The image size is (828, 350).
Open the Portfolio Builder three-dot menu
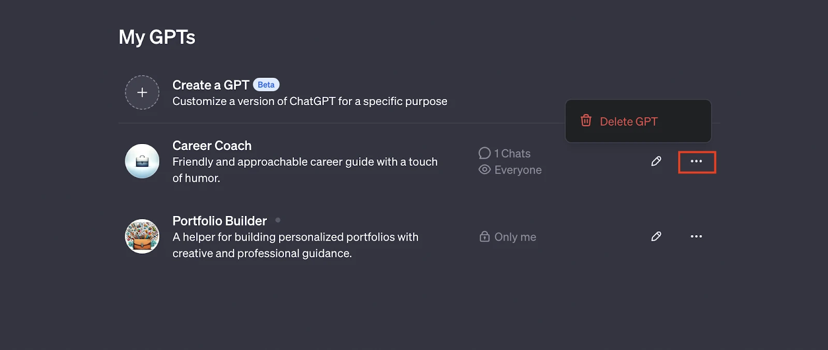click(x=697, y=237)
